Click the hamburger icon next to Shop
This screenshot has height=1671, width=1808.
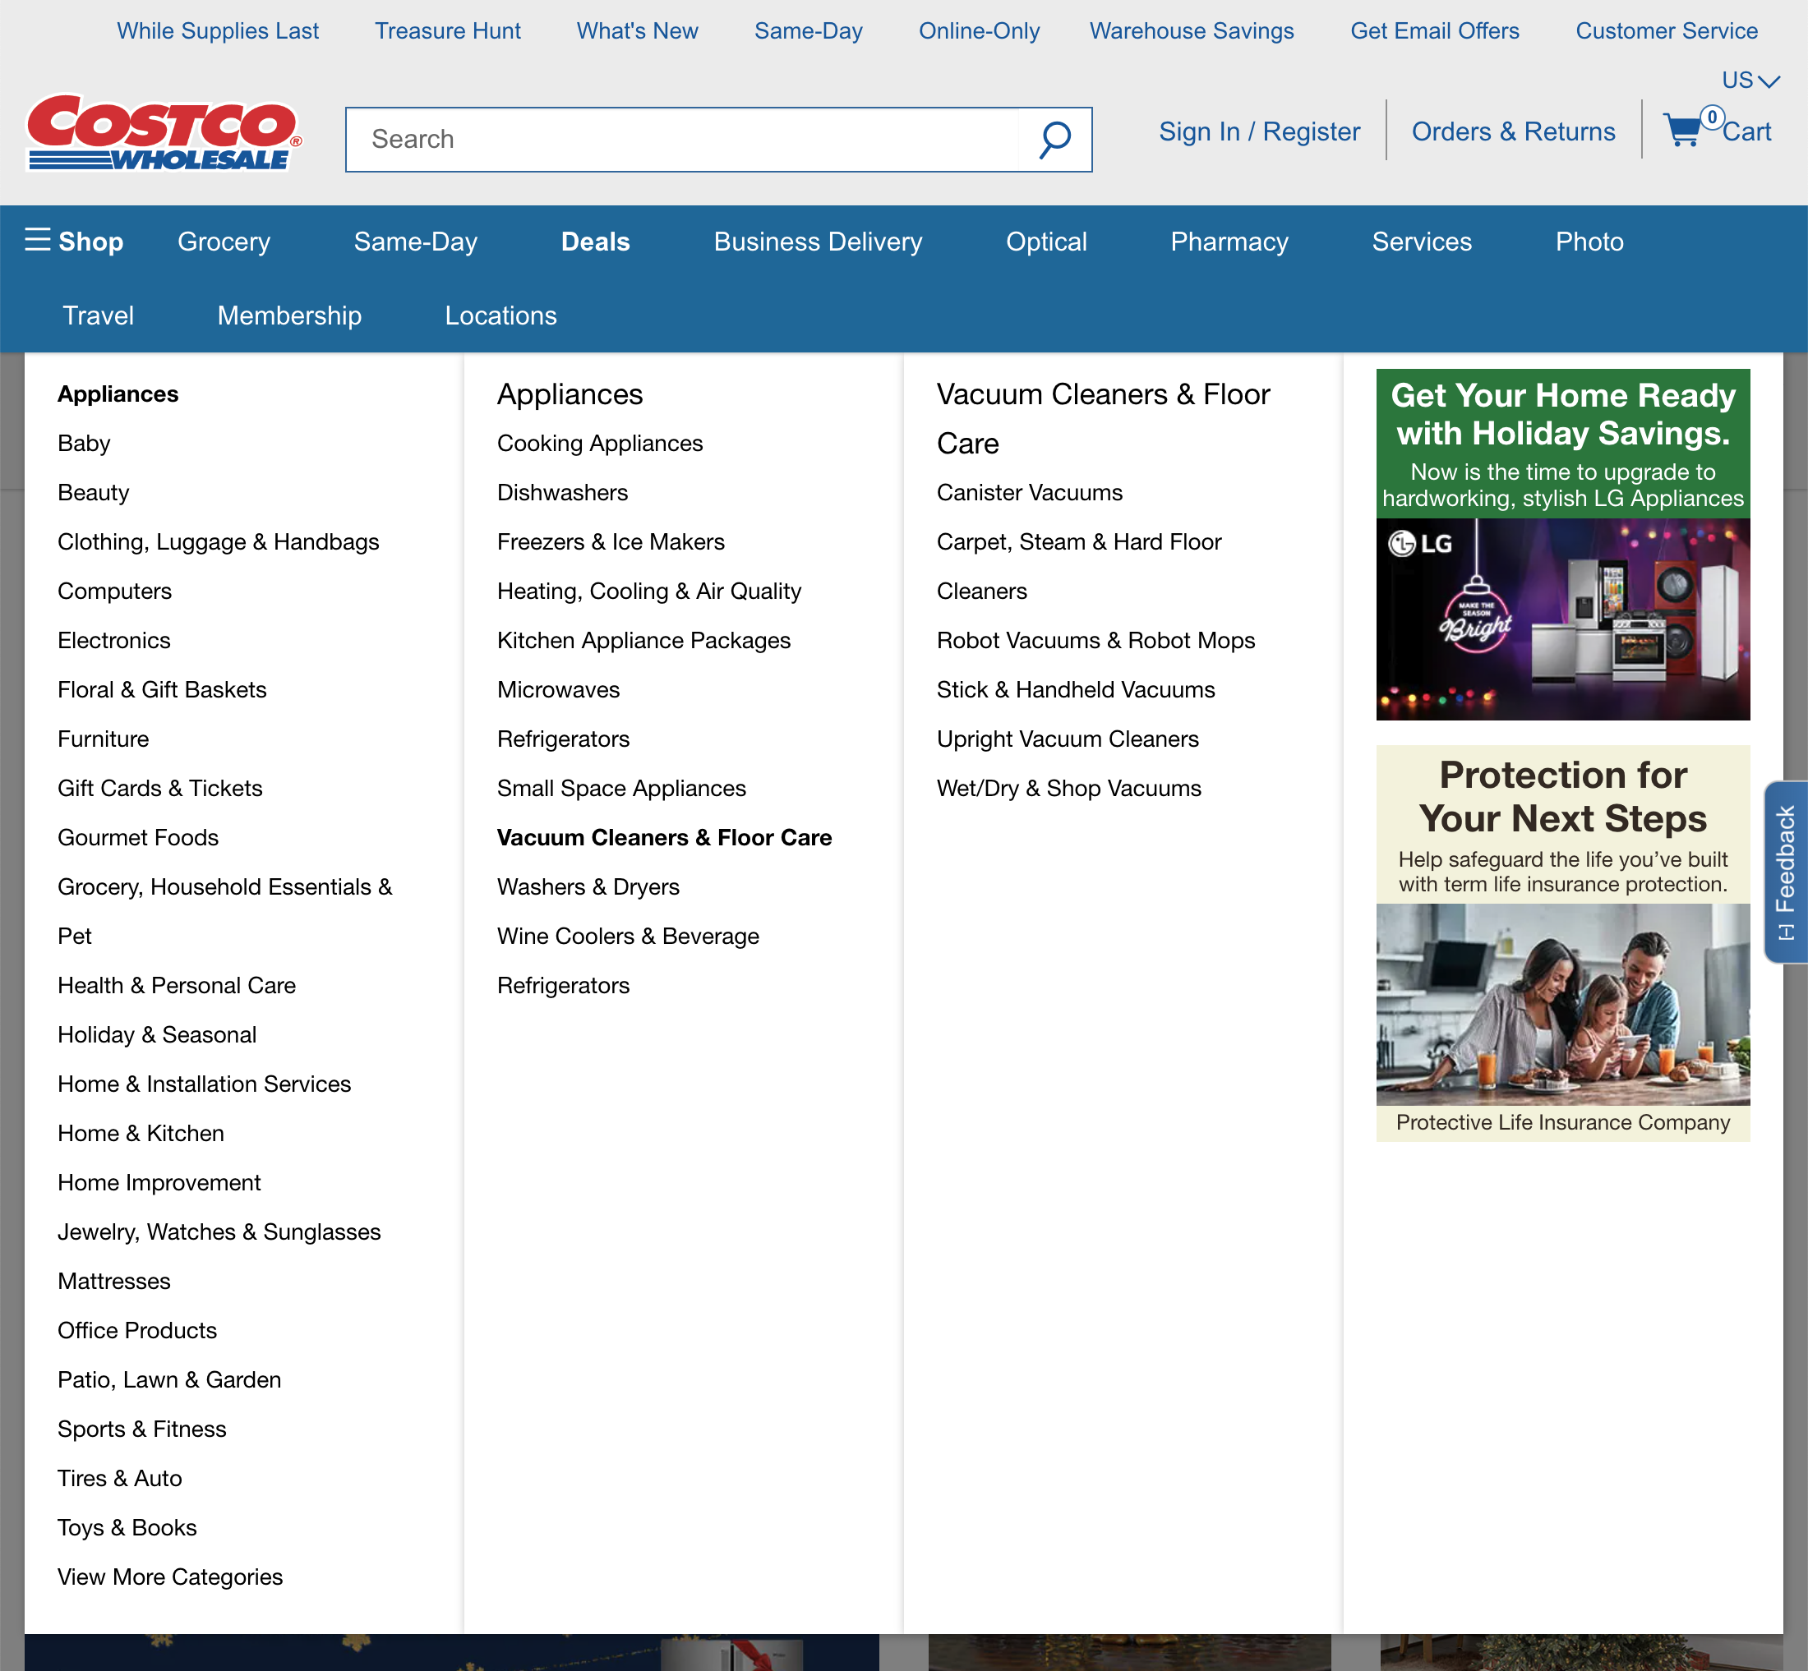click(38, 241)
